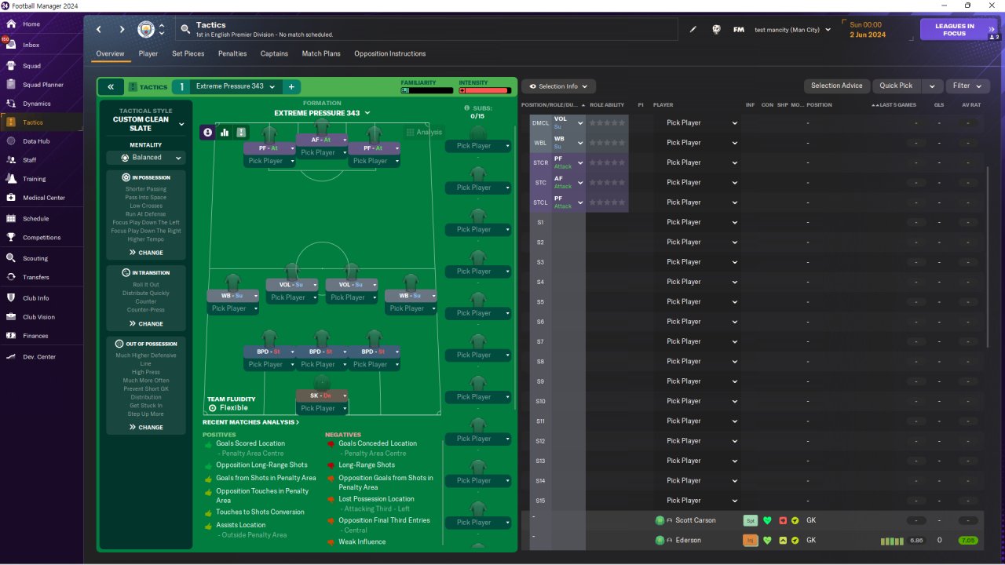This screenshot has width=1005, height=565.
Task: Switch to the Overview tab
Action: click(110, 53)
